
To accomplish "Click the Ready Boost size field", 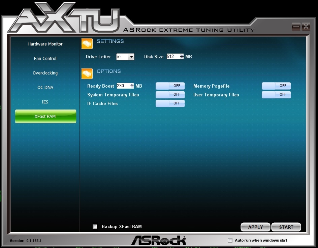I will 123,86.
